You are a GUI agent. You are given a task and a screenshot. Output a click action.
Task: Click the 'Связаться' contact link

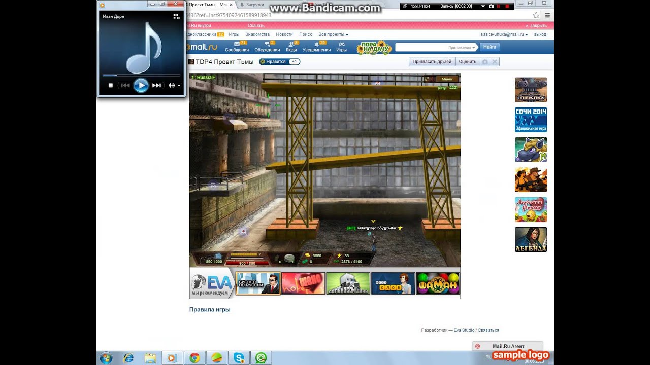coord(488,330)
